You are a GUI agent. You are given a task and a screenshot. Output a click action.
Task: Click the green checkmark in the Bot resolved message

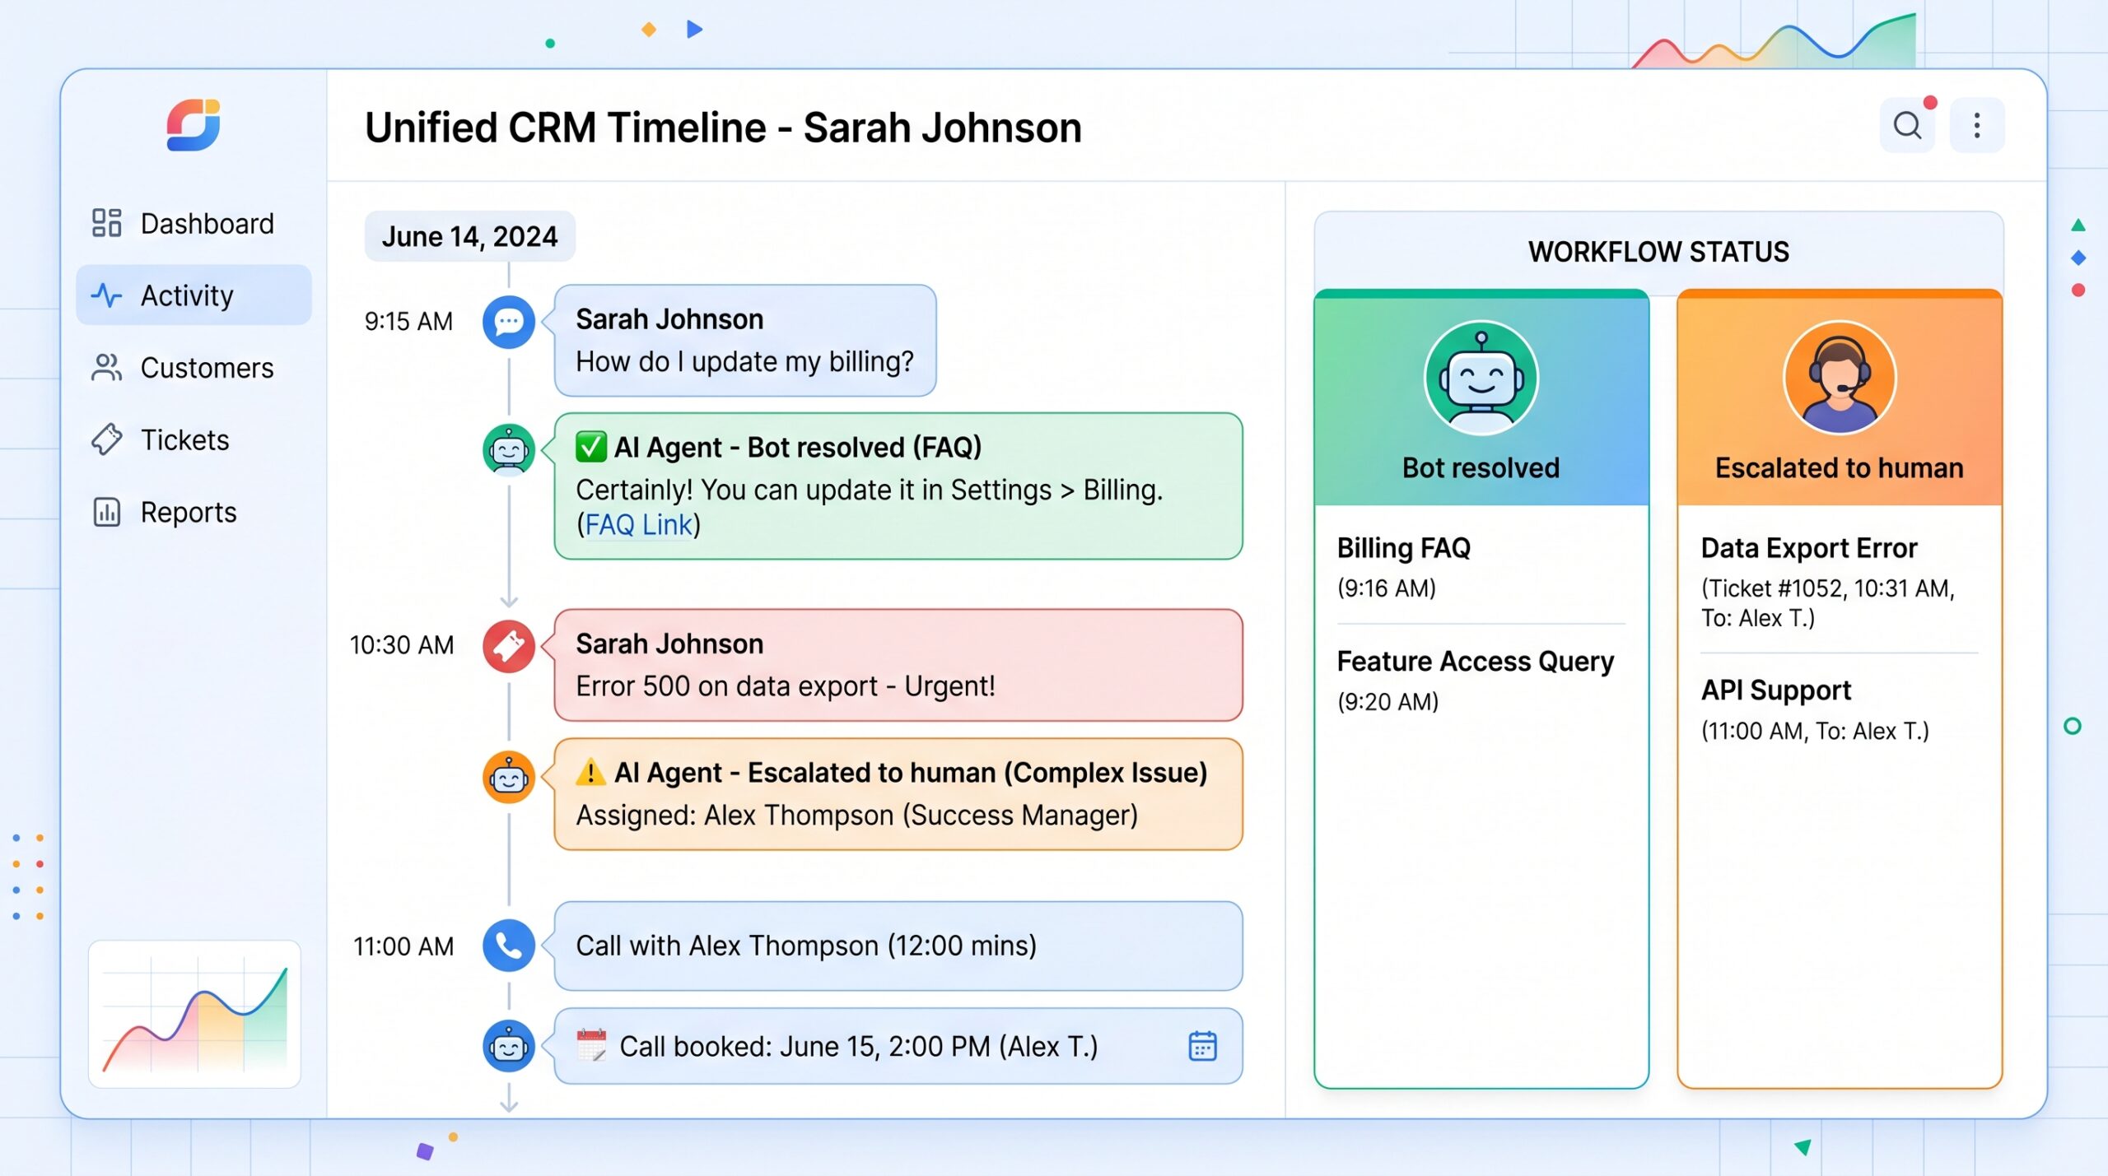click(590, 447)
